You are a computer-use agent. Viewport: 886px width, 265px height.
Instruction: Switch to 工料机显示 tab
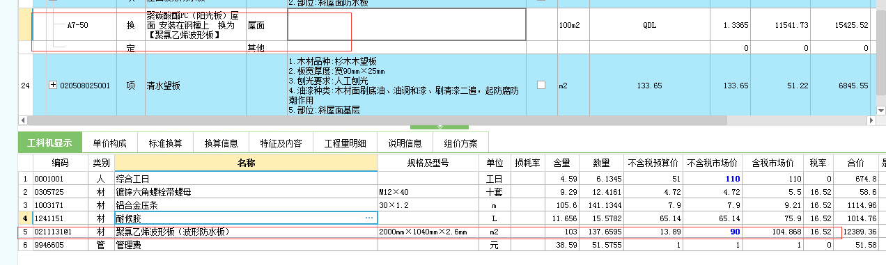click(49, 143)
